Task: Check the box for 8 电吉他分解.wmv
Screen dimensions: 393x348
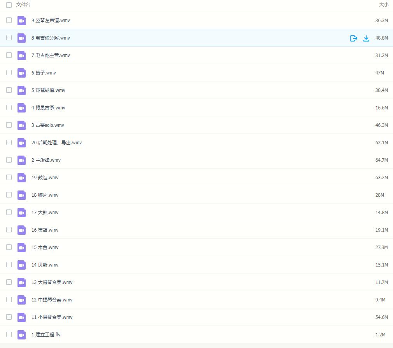Action: 9,38
